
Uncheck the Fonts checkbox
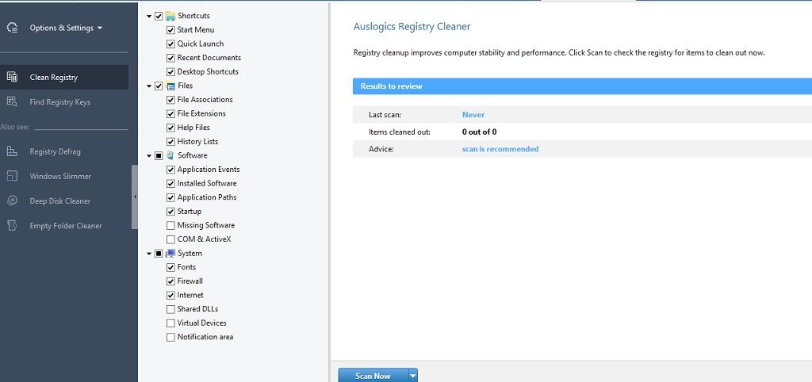170,268
